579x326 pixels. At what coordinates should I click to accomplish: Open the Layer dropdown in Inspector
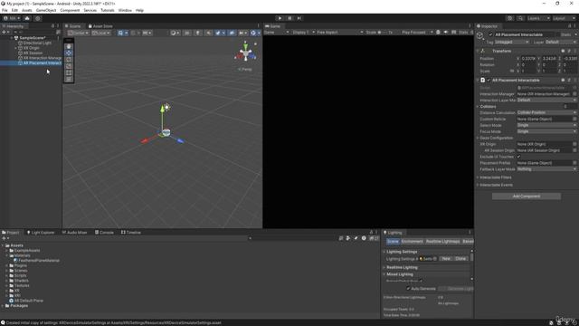pos(561,43)
